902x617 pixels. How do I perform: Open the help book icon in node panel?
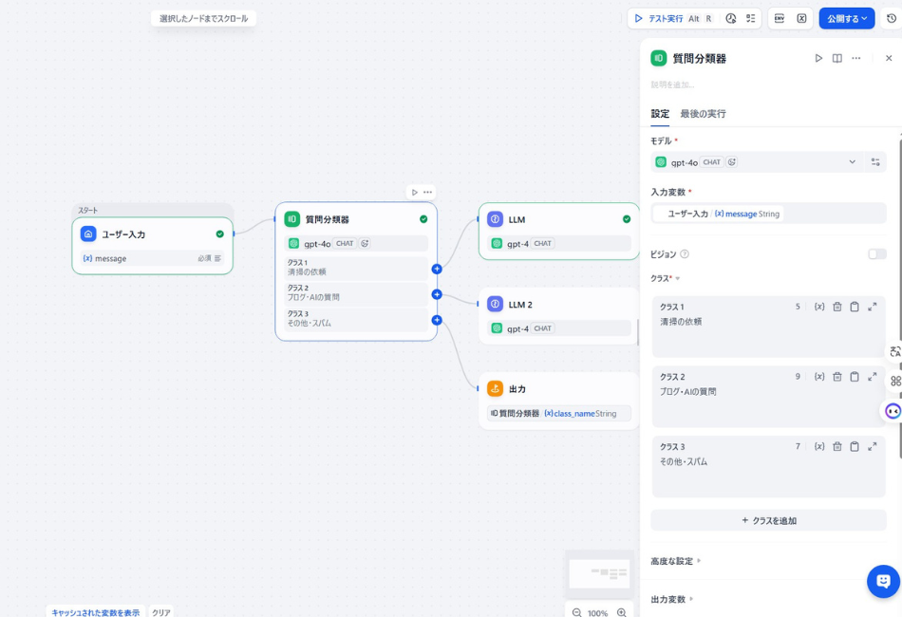click(x=836, y=58)
